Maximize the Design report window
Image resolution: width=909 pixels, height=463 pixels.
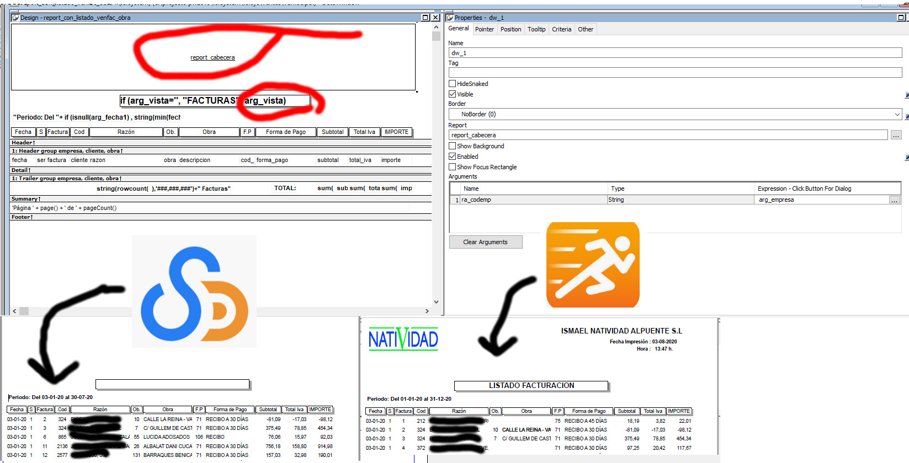(x=425, y=18)
